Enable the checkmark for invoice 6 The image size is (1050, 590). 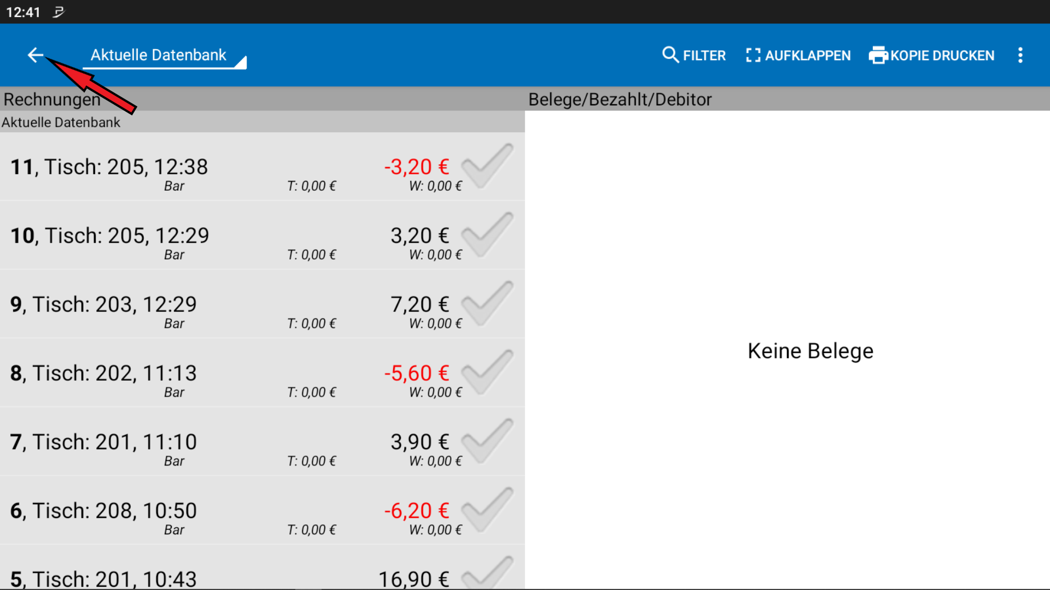coord(486,510)
